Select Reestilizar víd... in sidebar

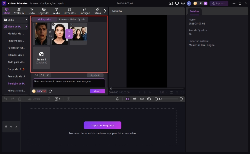click(x=16, y=48)
